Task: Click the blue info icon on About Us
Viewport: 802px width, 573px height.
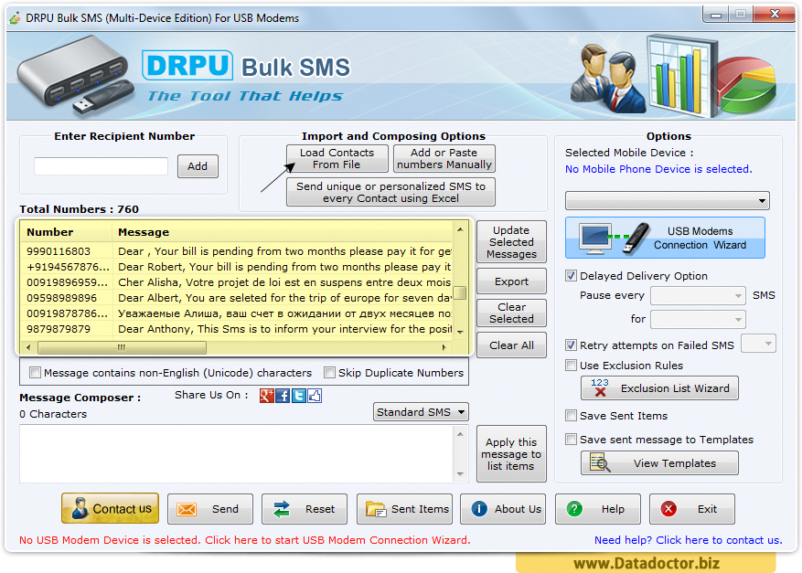Action: point(479,509)
